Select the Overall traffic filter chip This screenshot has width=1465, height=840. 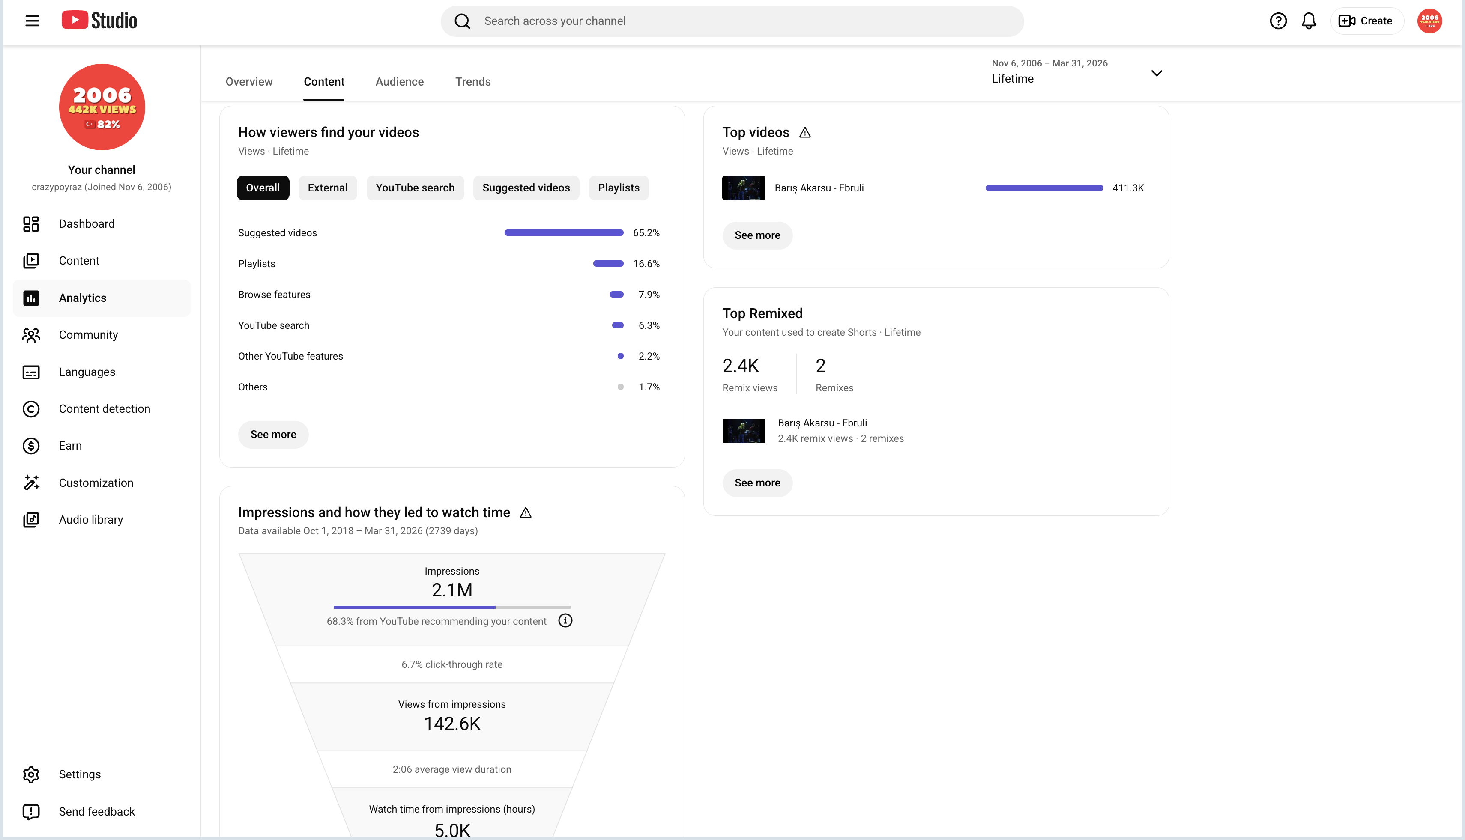point(263,188)
